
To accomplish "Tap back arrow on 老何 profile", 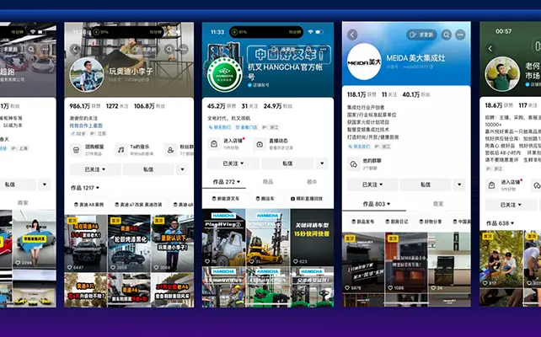I will [x=490, y=49].
